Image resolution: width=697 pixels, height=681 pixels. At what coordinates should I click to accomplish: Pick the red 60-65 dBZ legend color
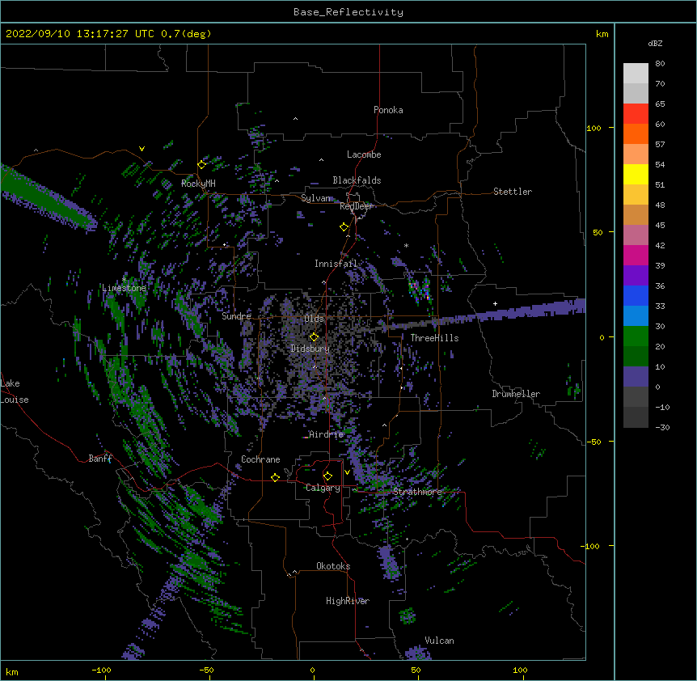(636, 113)
